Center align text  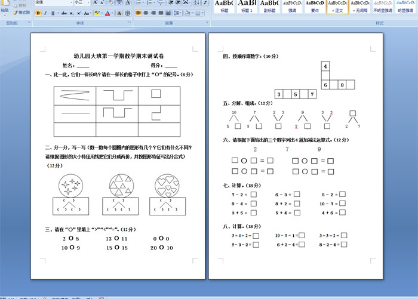(146, 13)
